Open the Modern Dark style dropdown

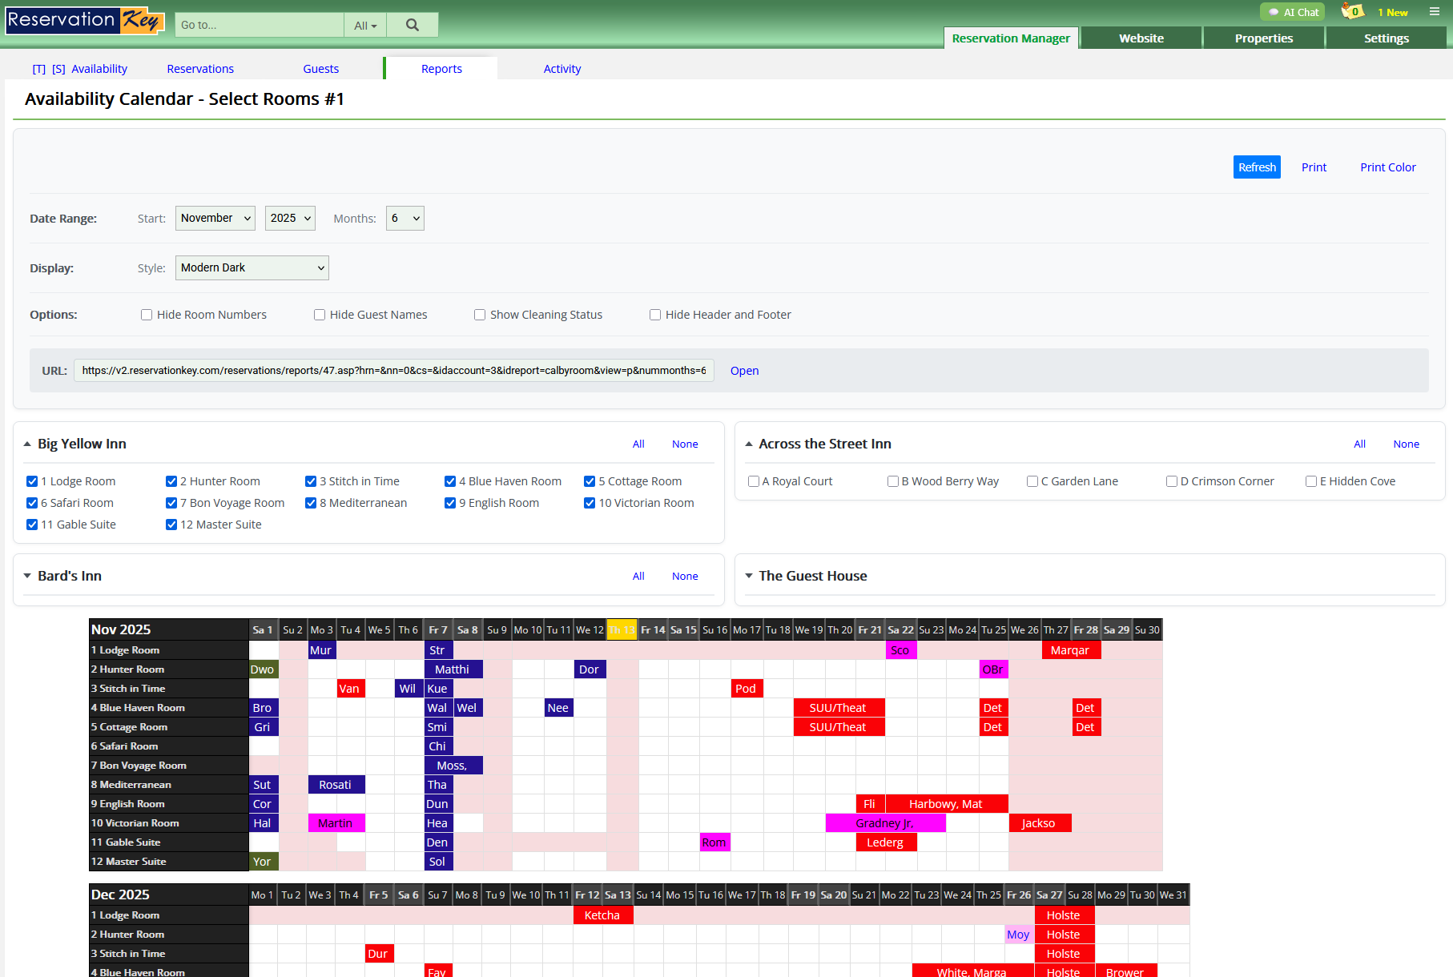[252, 268]
